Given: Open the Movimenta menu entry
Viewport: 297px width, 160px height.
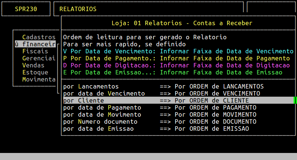Looking at the screenshot, I should (x=39, y=79).
